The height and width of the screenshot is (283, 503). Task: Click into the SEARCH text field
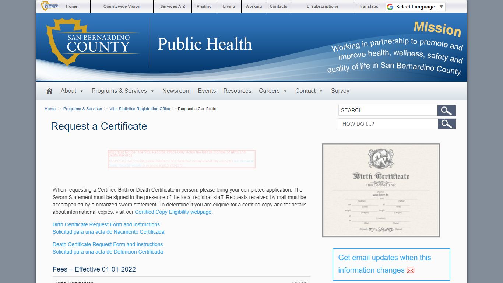388,111
